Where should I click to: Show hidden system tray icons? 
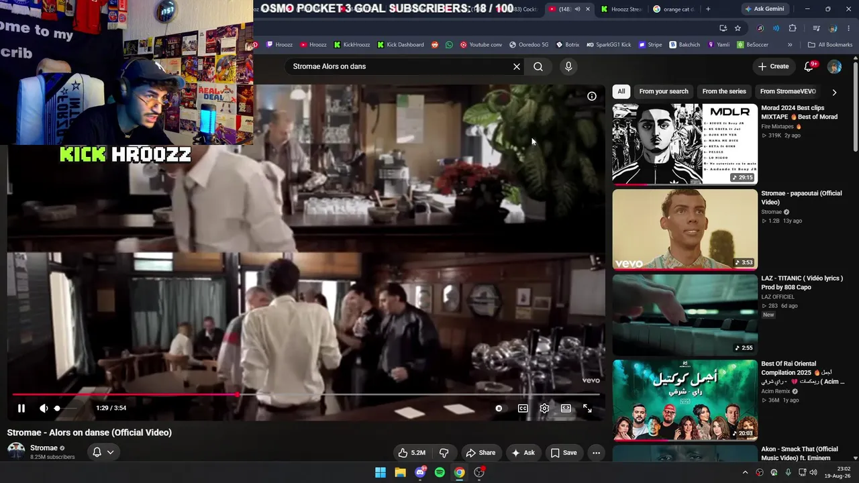click(745, 472)
